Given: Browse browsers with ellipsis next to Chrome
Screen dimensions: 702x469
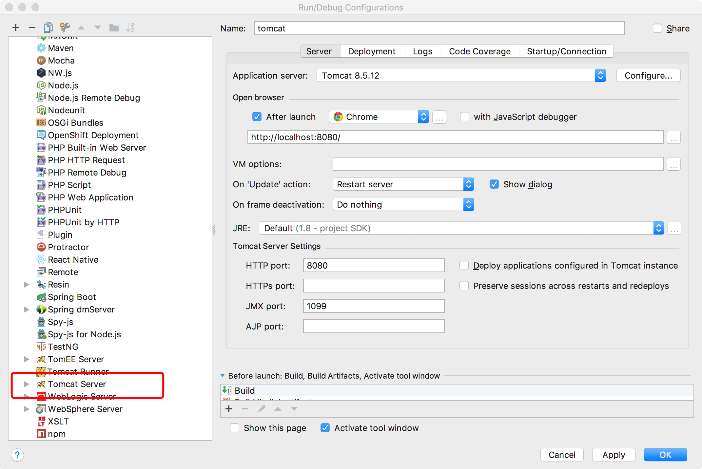Looking at the screenshot, I should click(x=439, y=117).
